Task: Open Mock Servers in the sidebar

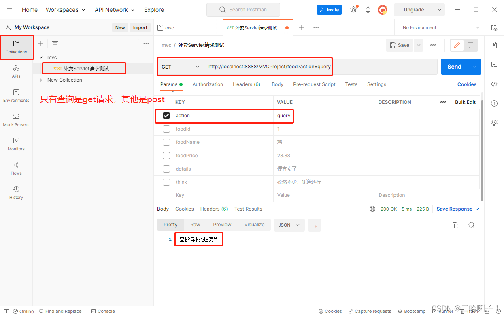Action: pyautogui.click(x=16, y=120)
